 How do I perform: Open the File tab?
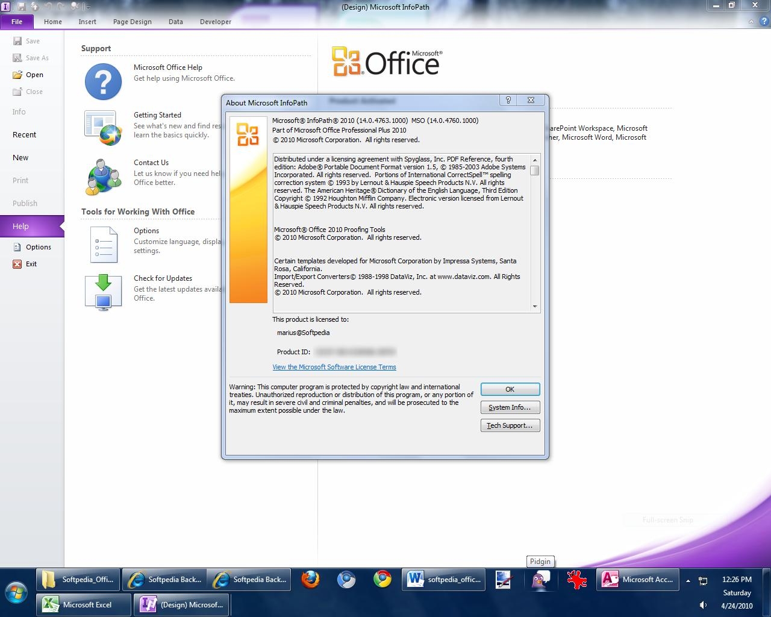coord(17,22)
